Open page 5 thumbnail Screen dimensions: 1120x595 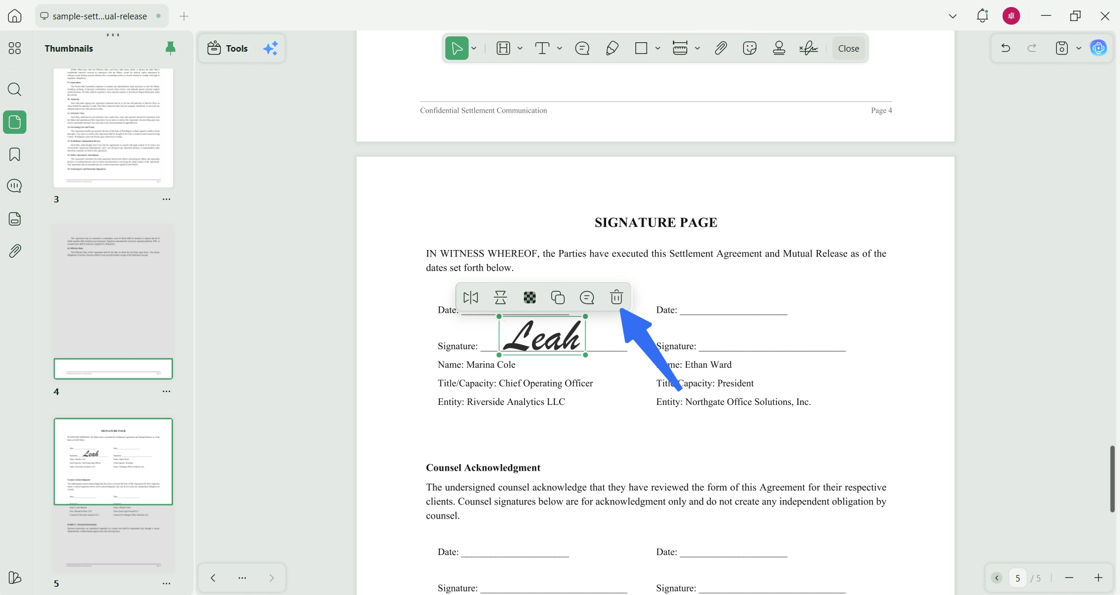pyautogui.click(x=113, y=496)
